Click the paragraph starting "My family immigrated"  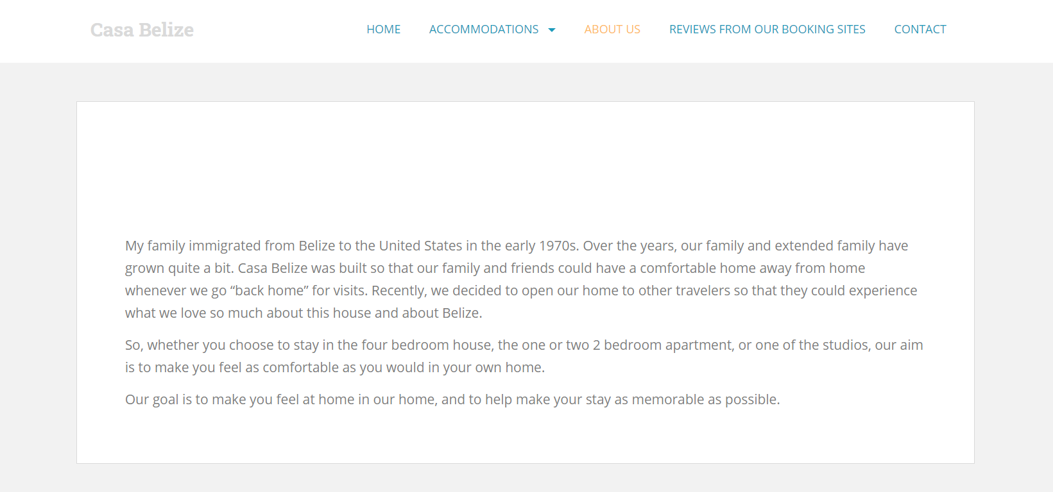click(516, 246)
